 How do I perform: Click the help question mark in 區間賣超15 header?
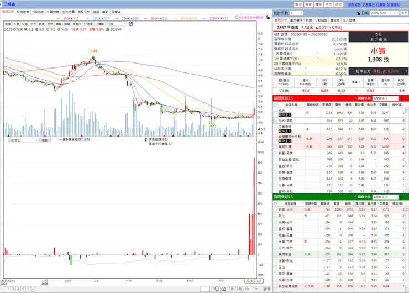(355, 197)
